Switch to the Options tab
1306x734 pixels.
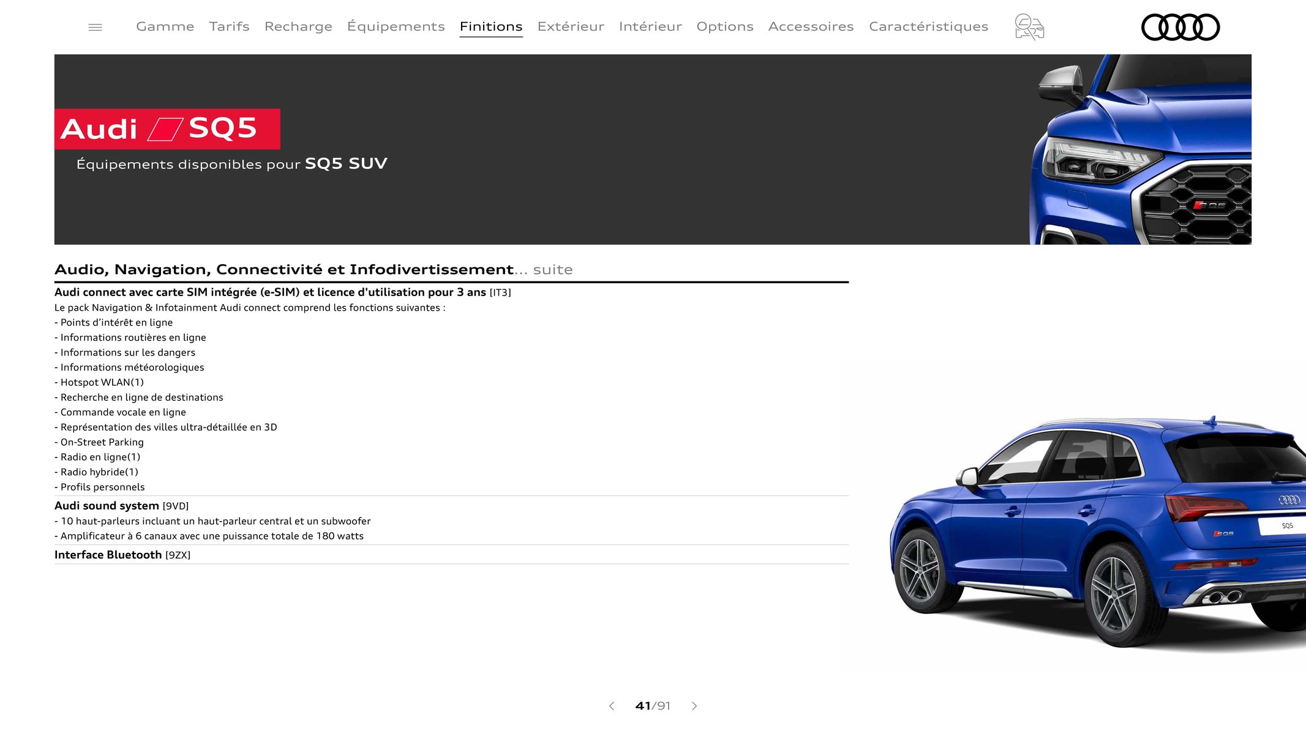pyautogui.click(x=725, y=26)
